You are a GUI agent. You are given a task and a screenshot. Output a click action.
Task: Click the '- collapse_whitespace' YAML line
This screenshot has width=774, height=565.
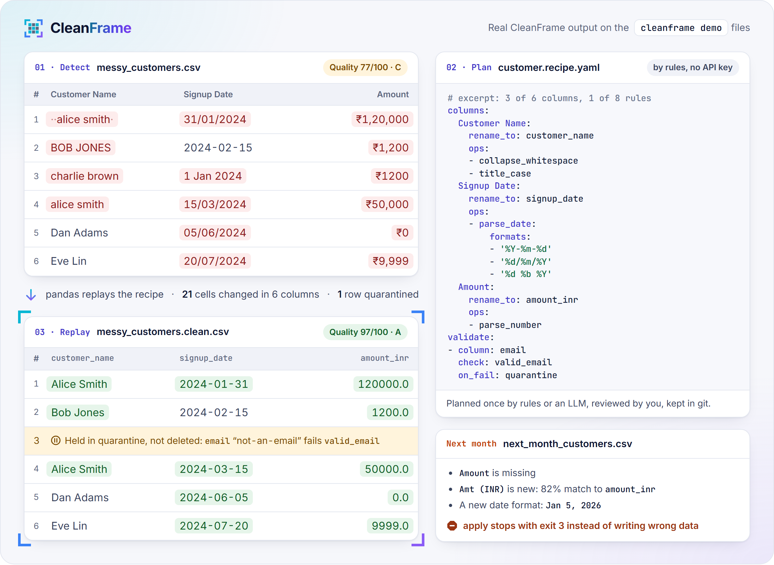click(523, 161)
